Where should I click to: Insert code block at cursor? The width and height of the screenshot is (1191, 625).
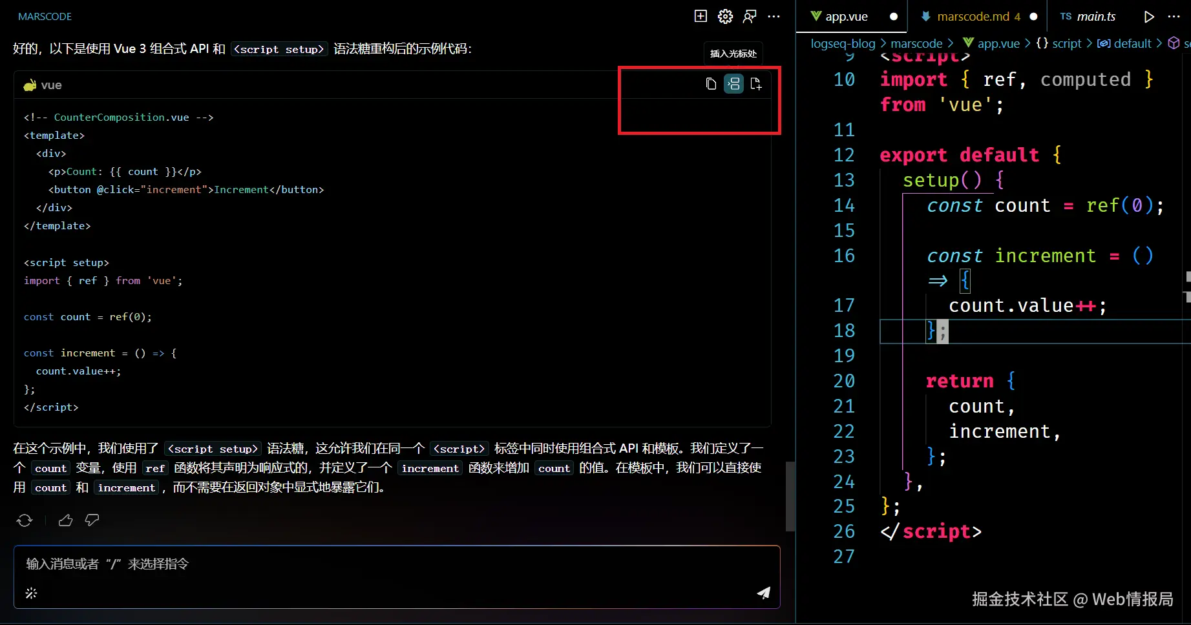[x=733, y=84]
